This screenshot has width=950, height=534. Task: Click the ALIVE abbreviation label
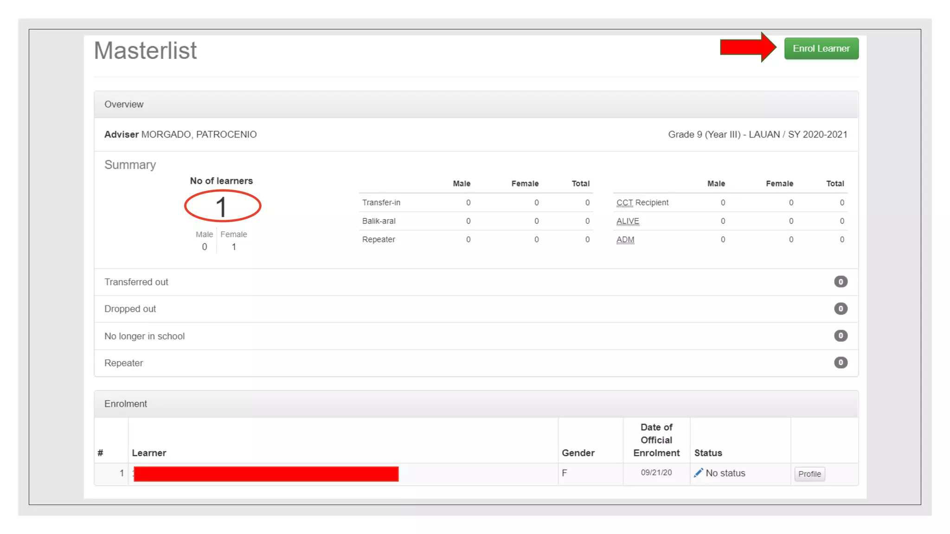coord(628,221)
